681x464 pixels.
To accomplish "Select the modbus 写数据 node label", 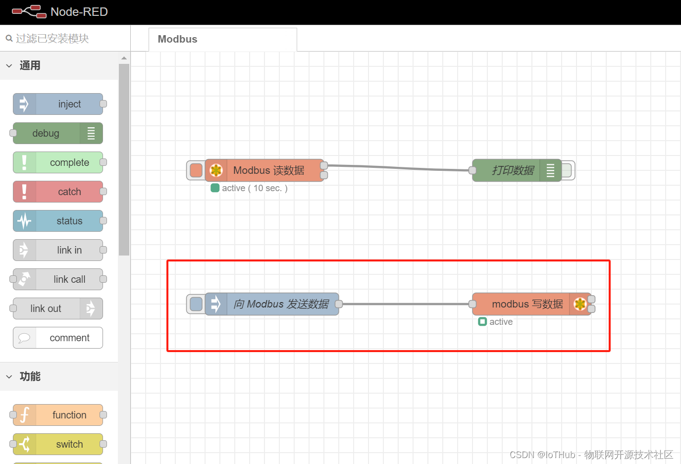I will coord(527,304).
